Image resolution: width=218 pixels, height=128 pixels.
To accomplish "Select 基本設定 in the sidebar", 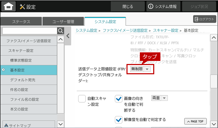I will (29, 70).
